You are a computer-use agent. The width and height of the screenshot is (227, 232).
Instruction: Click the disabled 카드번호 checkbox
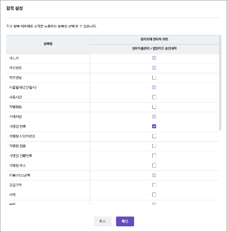point(154,68)
